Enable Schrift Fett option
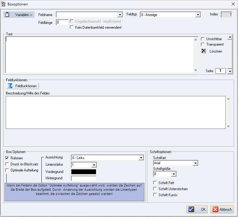238x217 pixels. click(155, 183)
